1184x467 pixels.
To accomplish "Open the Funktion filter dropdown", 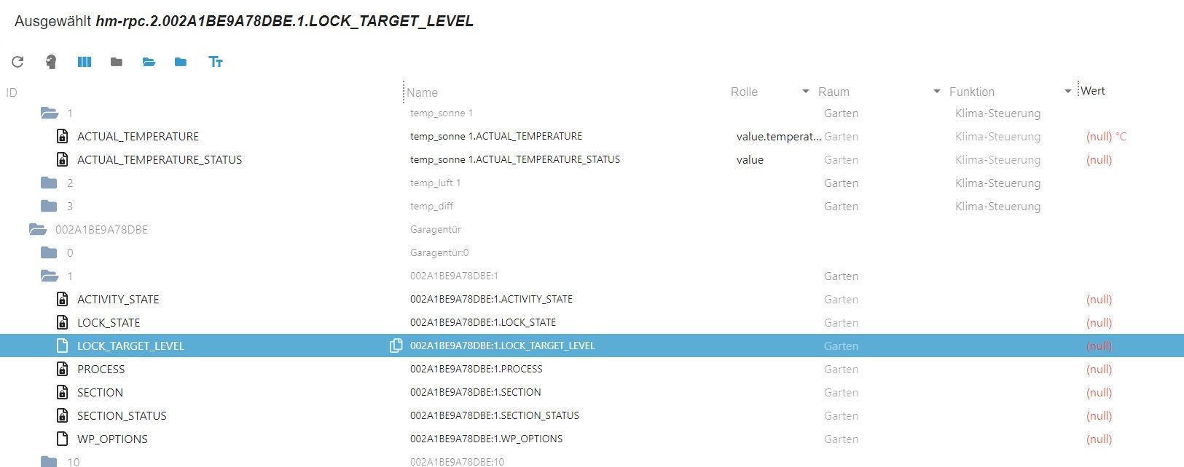I will 1068,92.
